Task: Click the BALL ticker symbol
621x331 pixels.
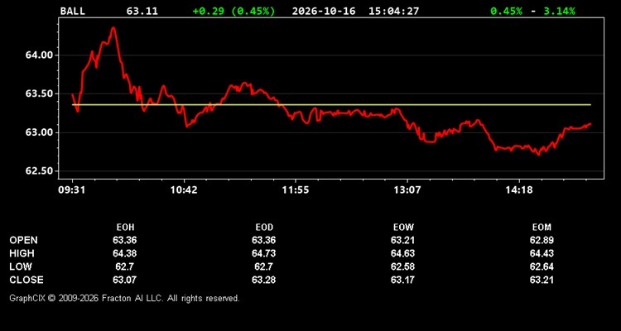Action: point(73,11)
